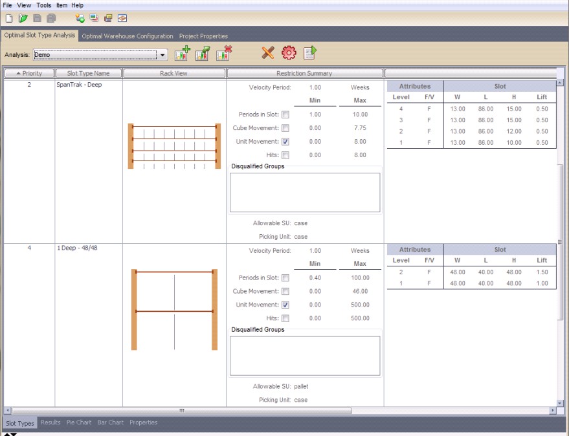Viewport: 569px width, 436px height.
Task: Run analysis with document play icon
Action: click(310, 53)
